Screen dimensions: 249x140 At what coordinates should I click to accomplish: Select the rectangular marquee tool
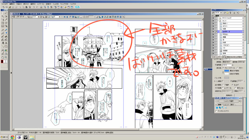3,13
